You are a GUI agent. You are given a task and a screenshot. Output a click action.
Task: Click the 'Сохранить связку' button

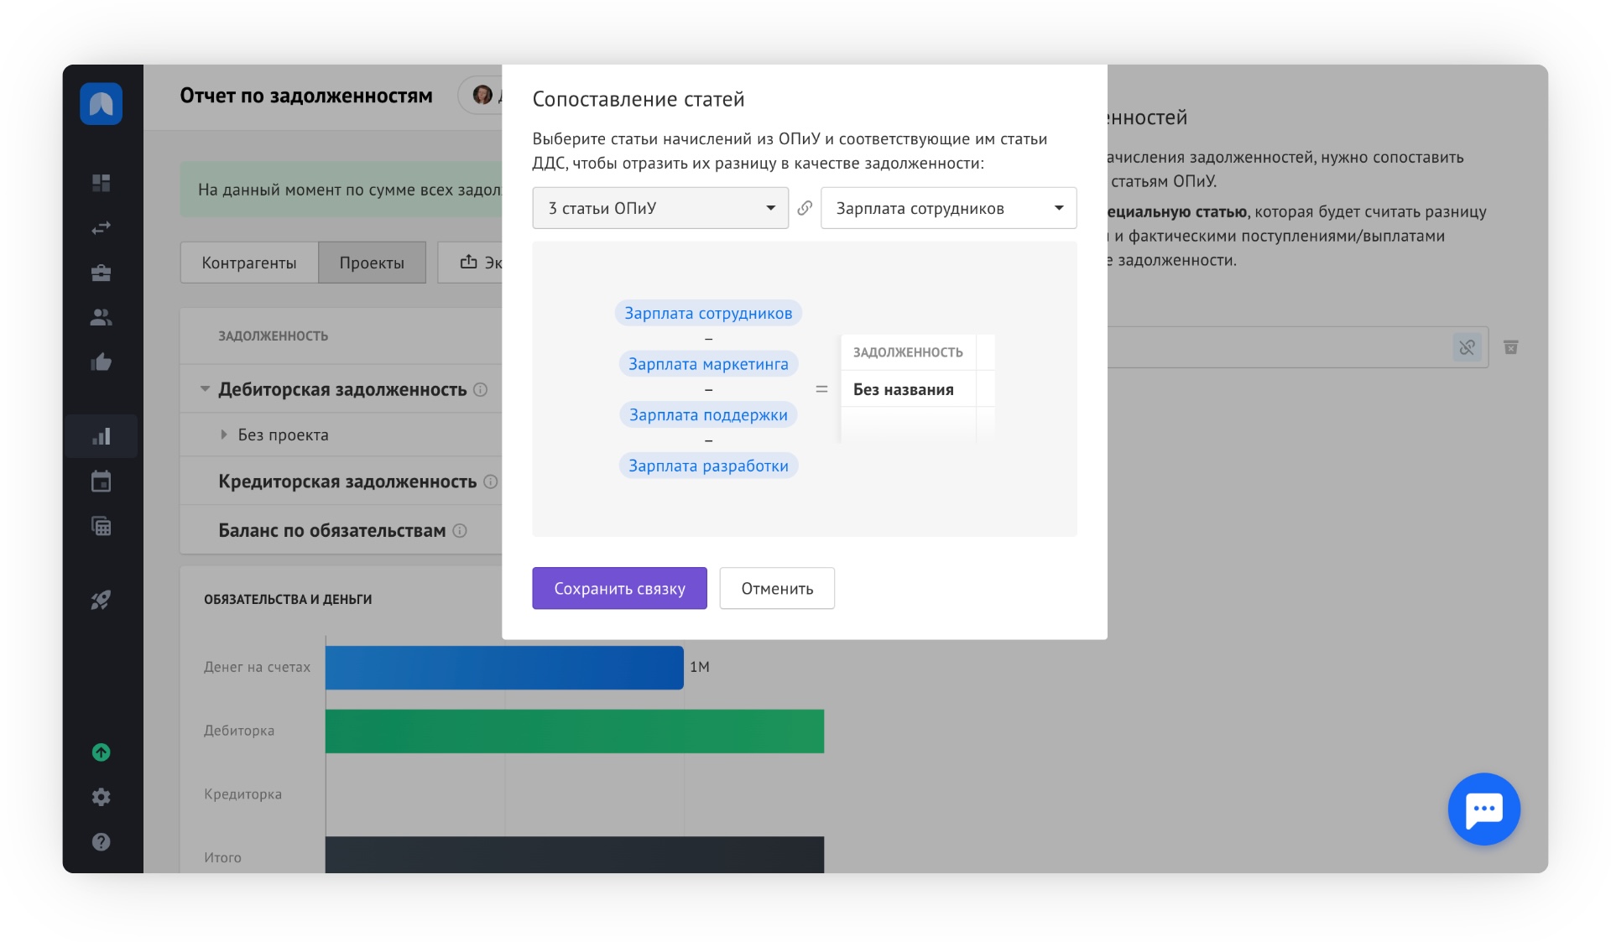(x=619, y=588)
